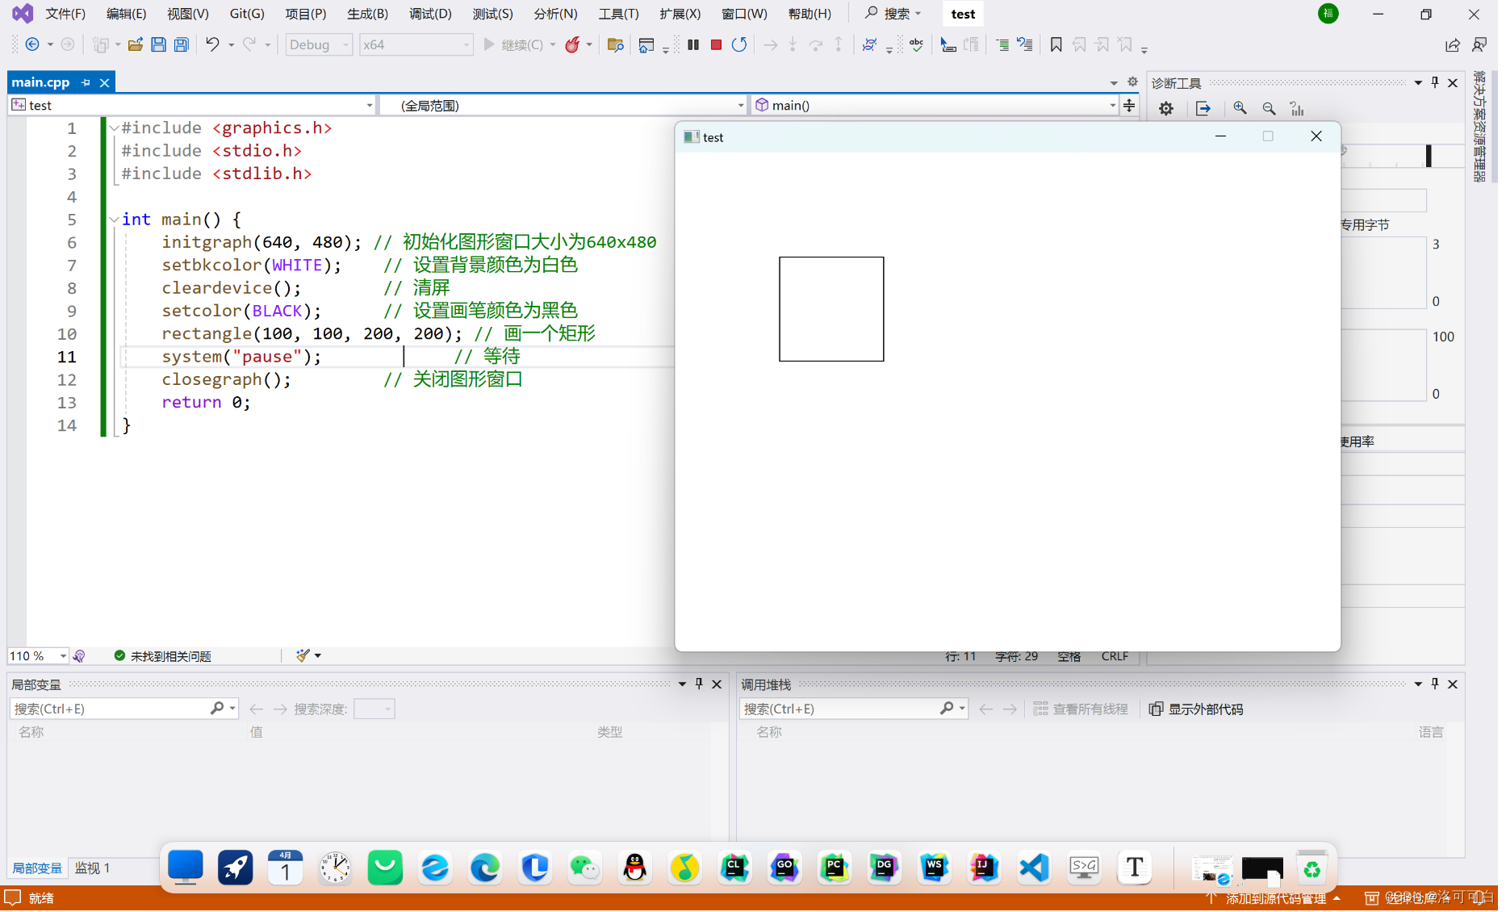Toggle a bookmark in the editor toolbar
Screen dimensions: 1506x912
click(x=1056, y=45)
